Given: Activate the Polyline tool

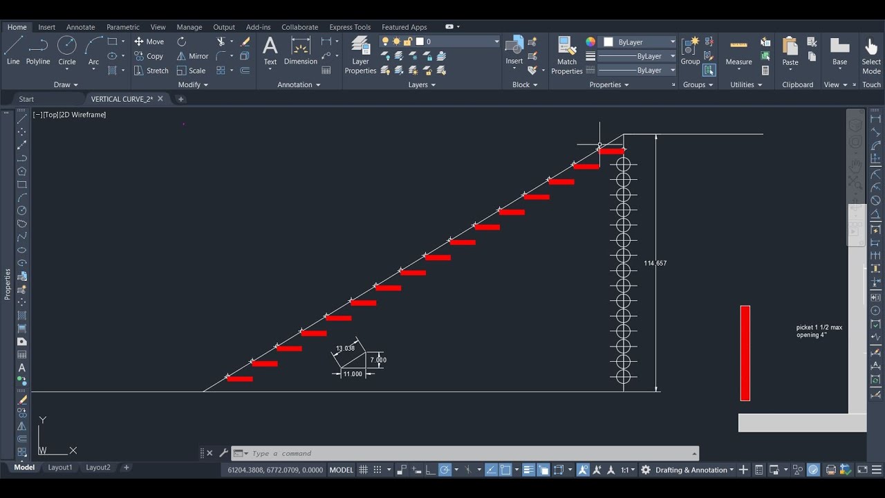Looking at the screenshot, I should 38,51.
